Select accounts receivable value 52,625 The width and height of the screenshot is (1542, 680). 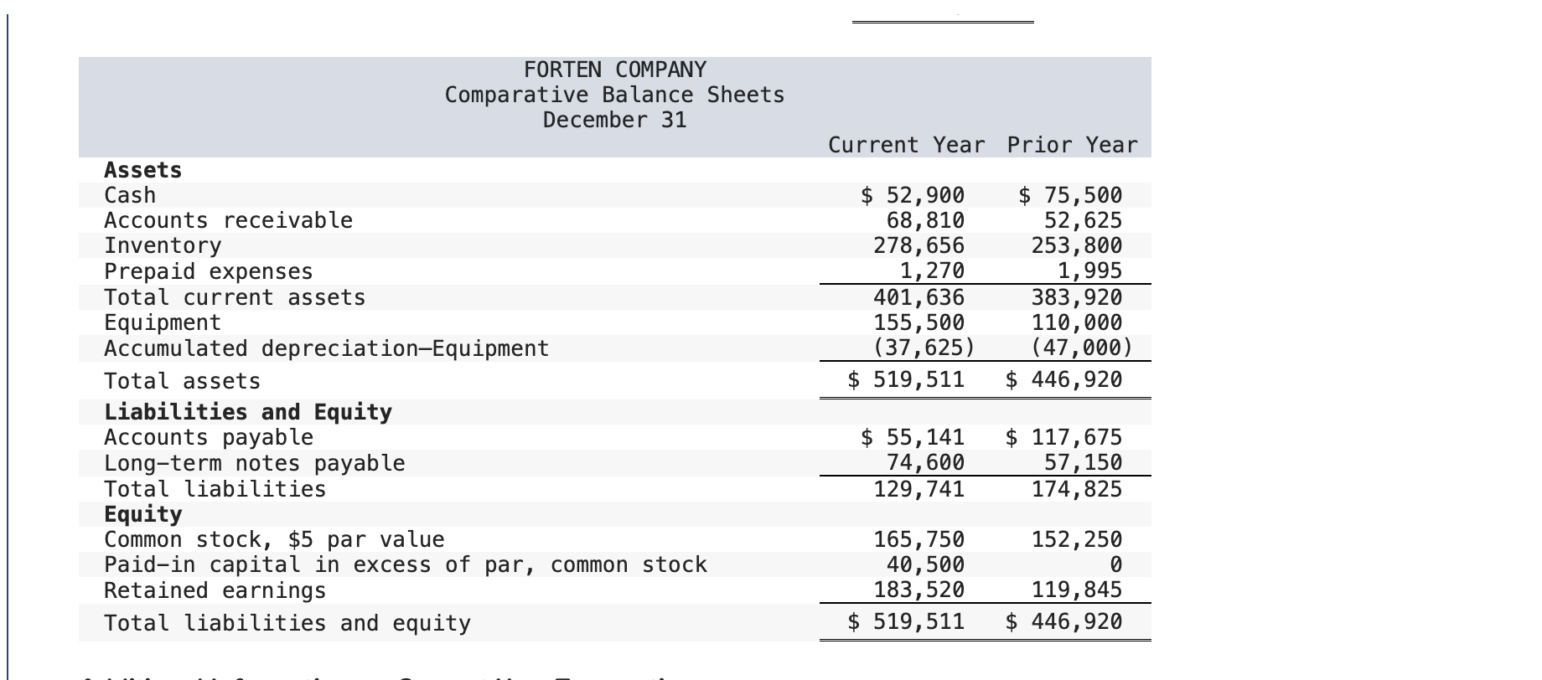coord(1083,220)
